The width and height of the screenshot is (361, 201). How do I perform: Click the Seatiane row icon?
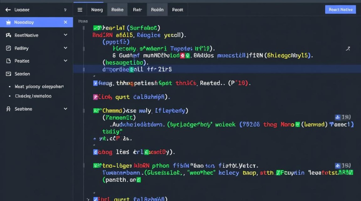pyautogui.click(x=8, y=109)
